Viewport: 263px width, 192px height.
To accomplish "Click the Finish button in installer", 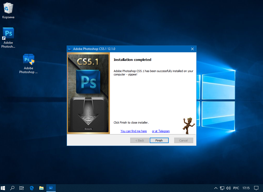I will (159, 140).
